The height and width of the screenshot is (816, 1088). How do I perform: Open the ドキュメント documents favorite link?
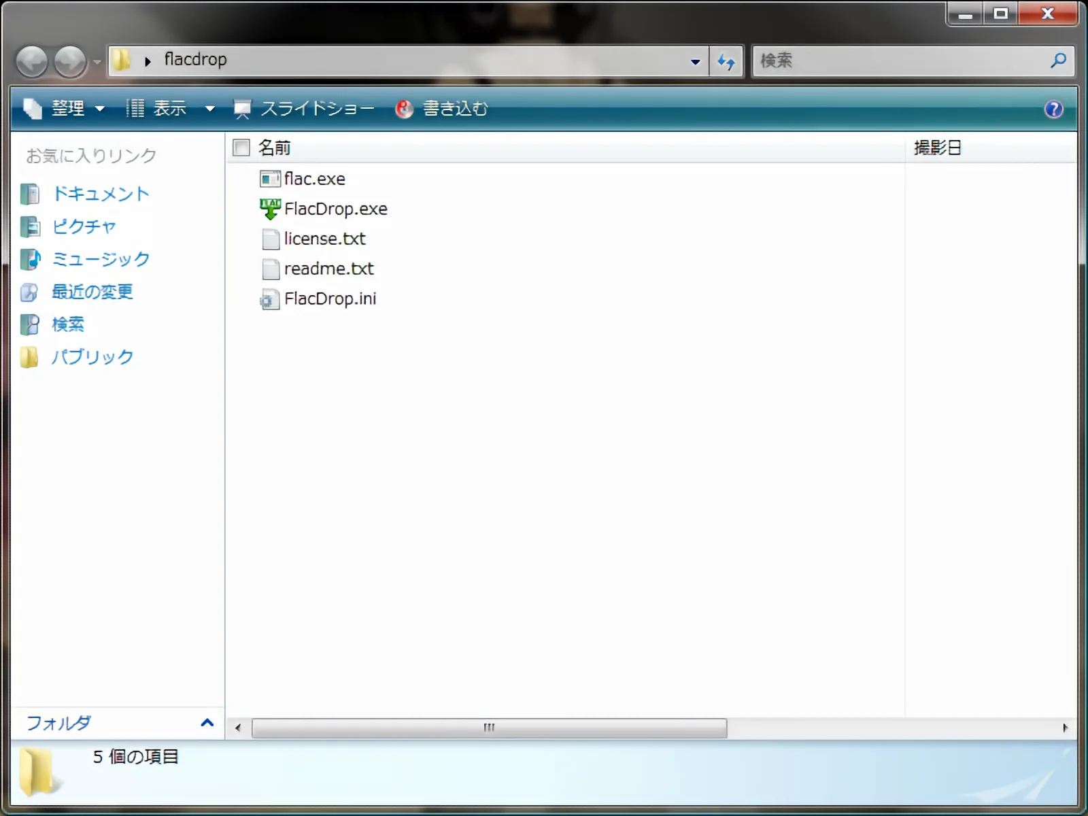[101, 194]
